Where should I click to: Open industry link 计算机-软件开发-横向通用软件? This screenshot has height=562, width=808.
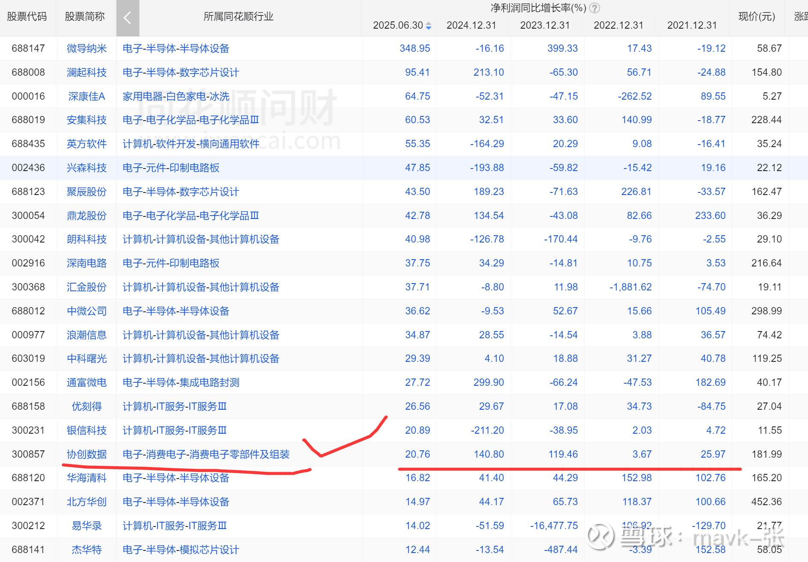(191, 144)
